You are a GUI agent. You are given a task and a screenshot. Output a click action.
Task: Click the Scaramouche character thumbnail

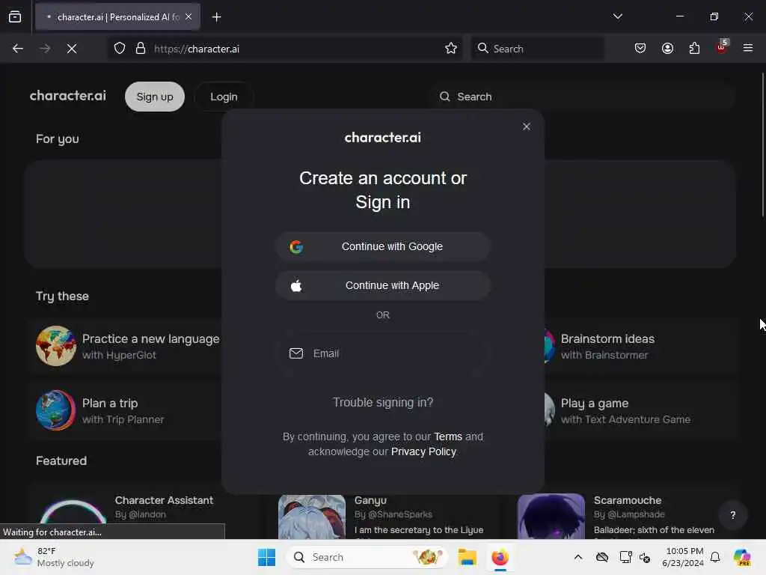click(x=551, y=517)
